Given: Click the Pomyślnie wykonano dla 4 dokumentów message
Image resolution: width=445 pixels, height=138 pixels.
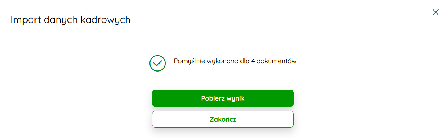Looking at the screenshot, I should pyautogui.click(x=235, y=61).
